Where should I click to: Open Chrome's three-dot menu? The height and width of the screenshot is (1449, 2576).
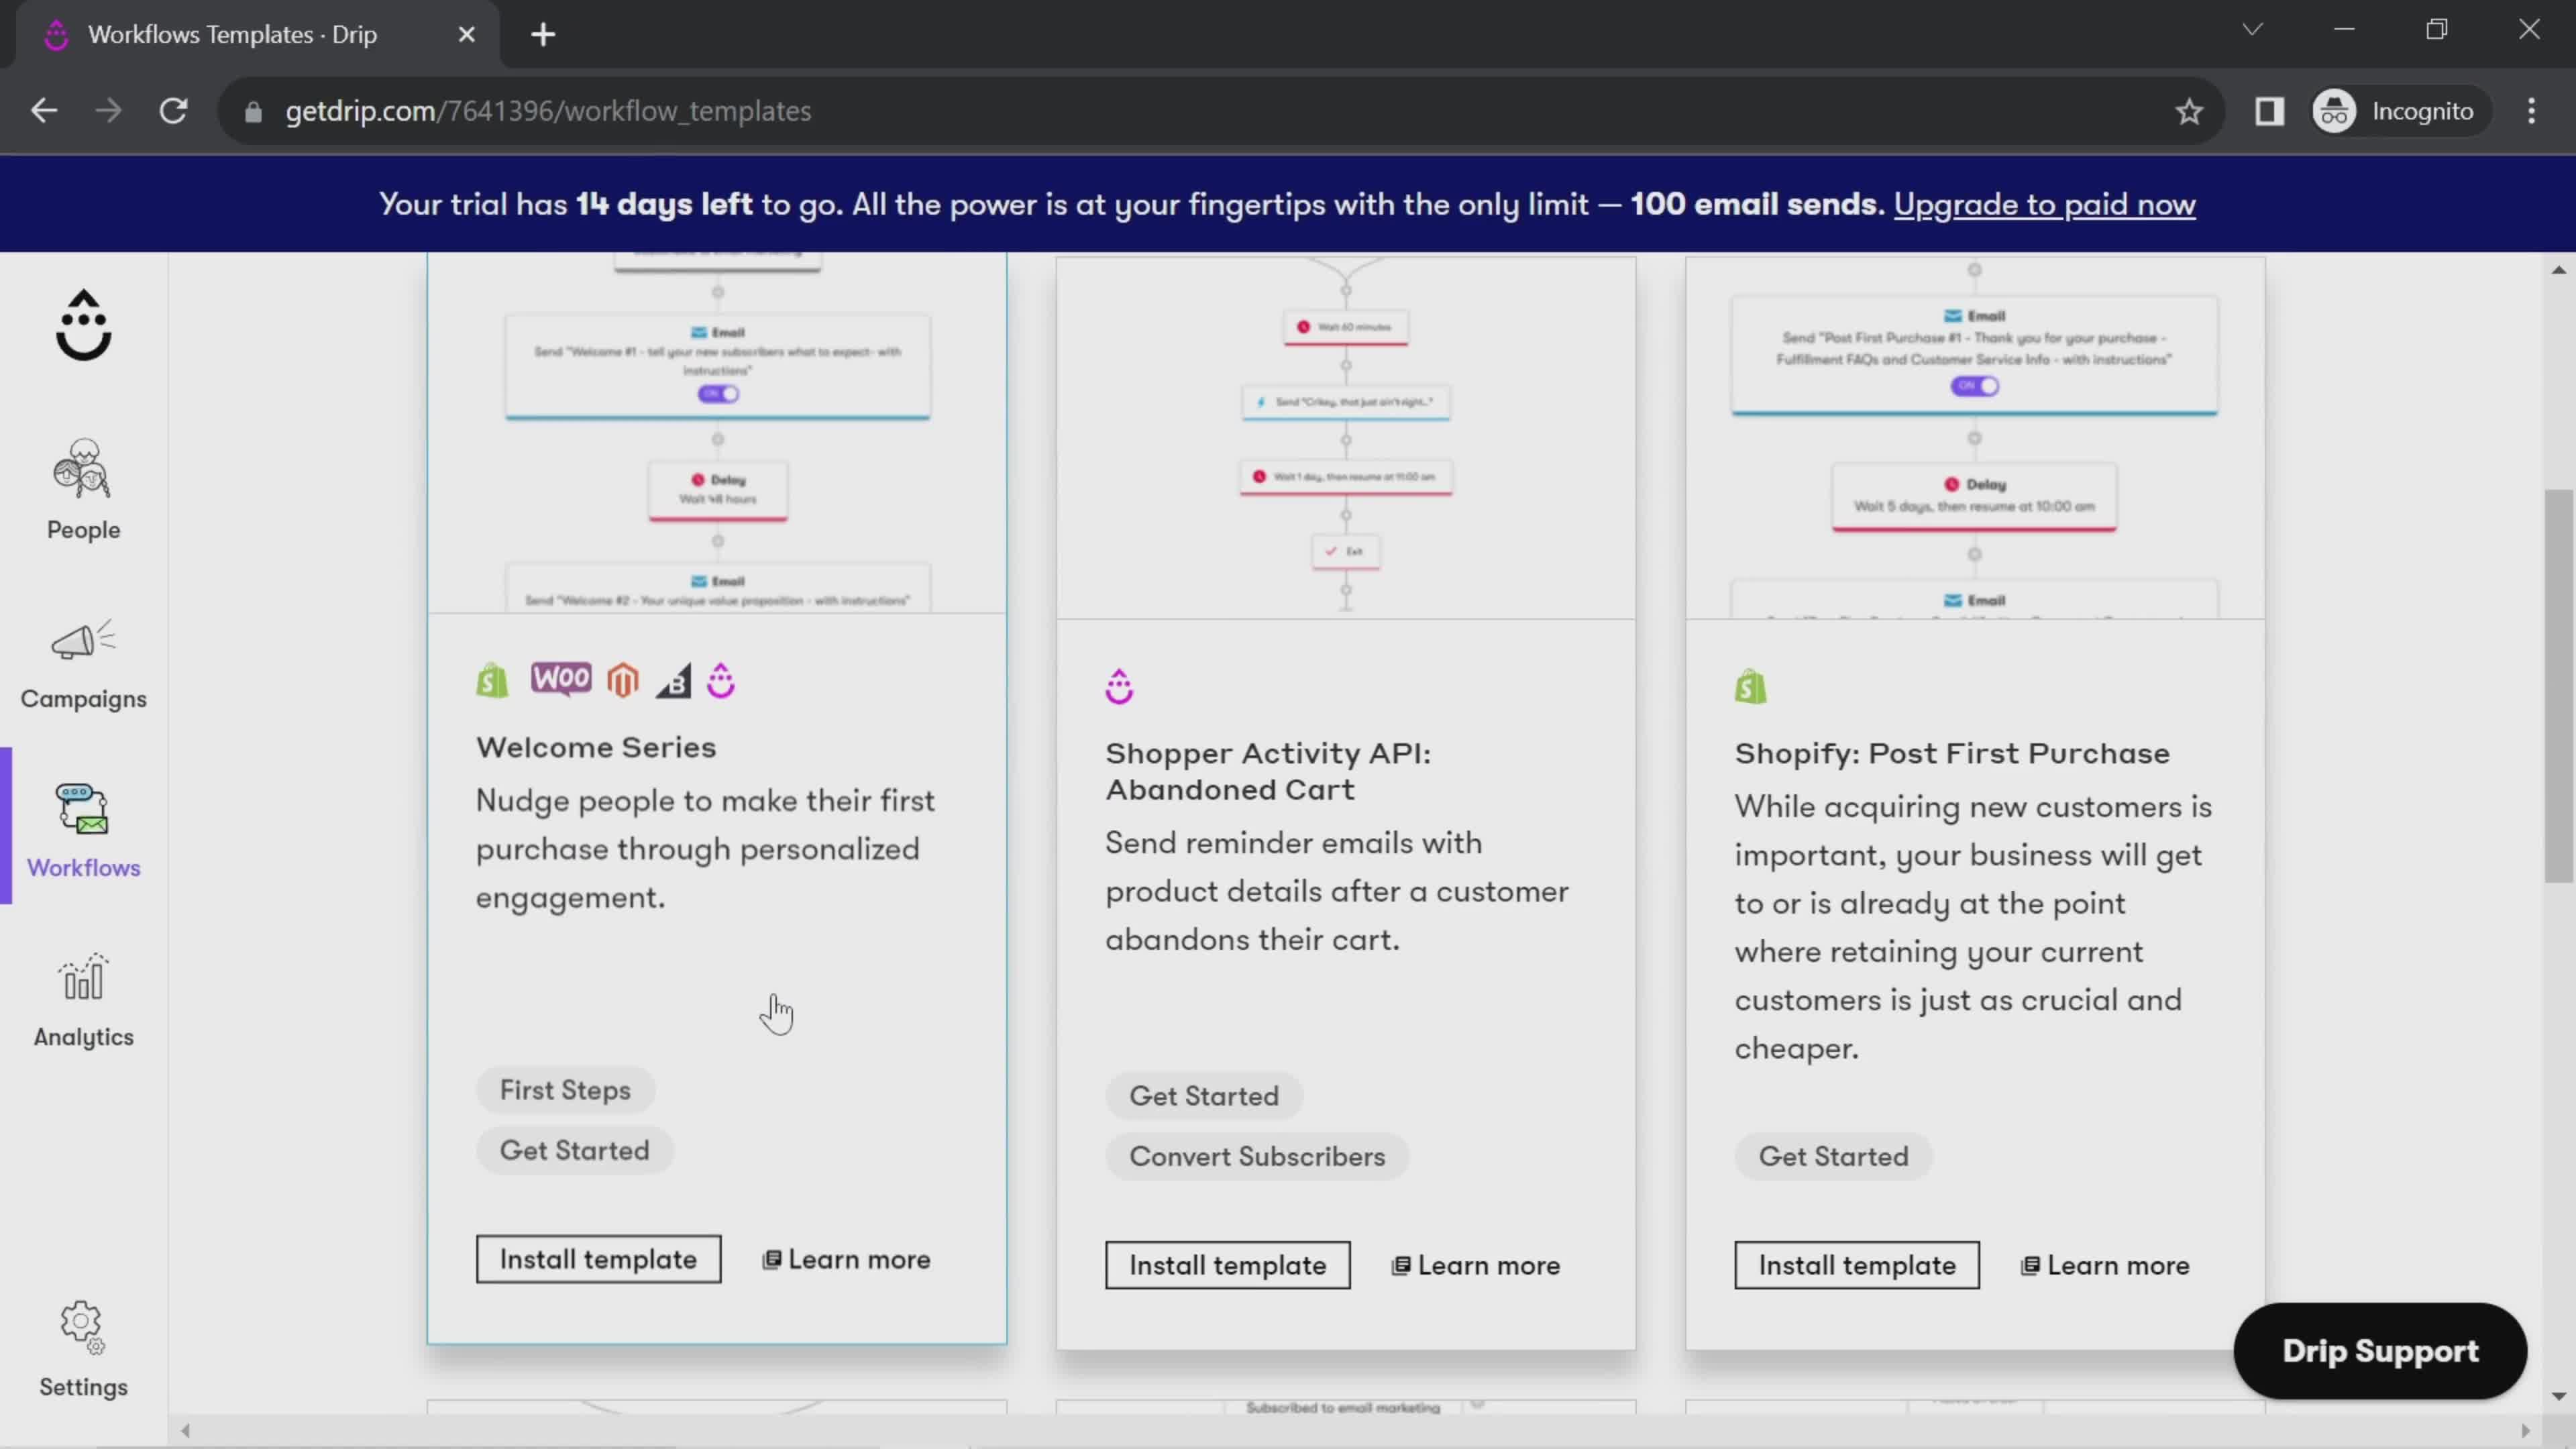2531,111
